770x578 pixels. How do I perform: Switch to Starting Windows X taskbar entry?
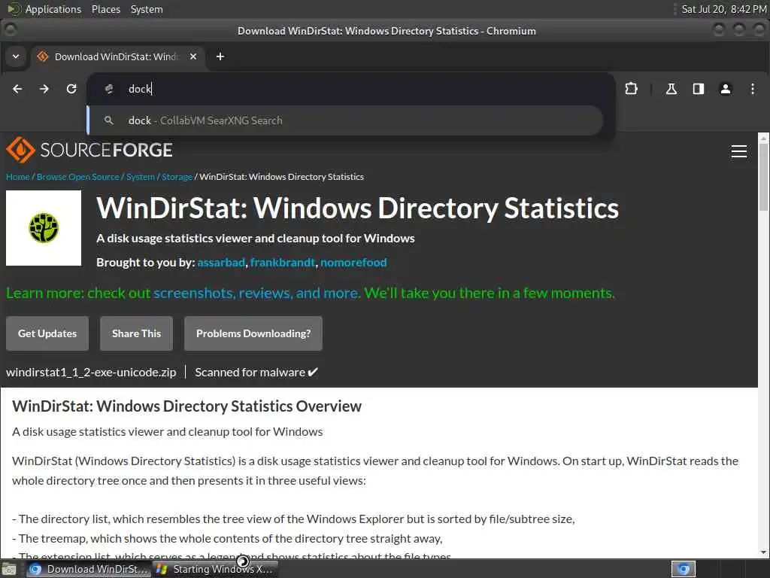coord(214,569)
